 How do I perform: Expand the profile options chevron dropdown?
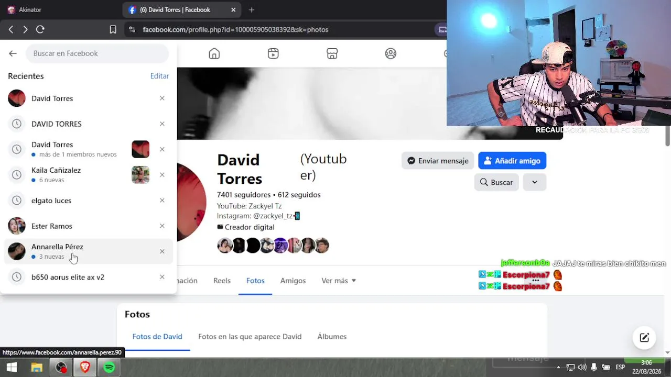tap(534, 182)
